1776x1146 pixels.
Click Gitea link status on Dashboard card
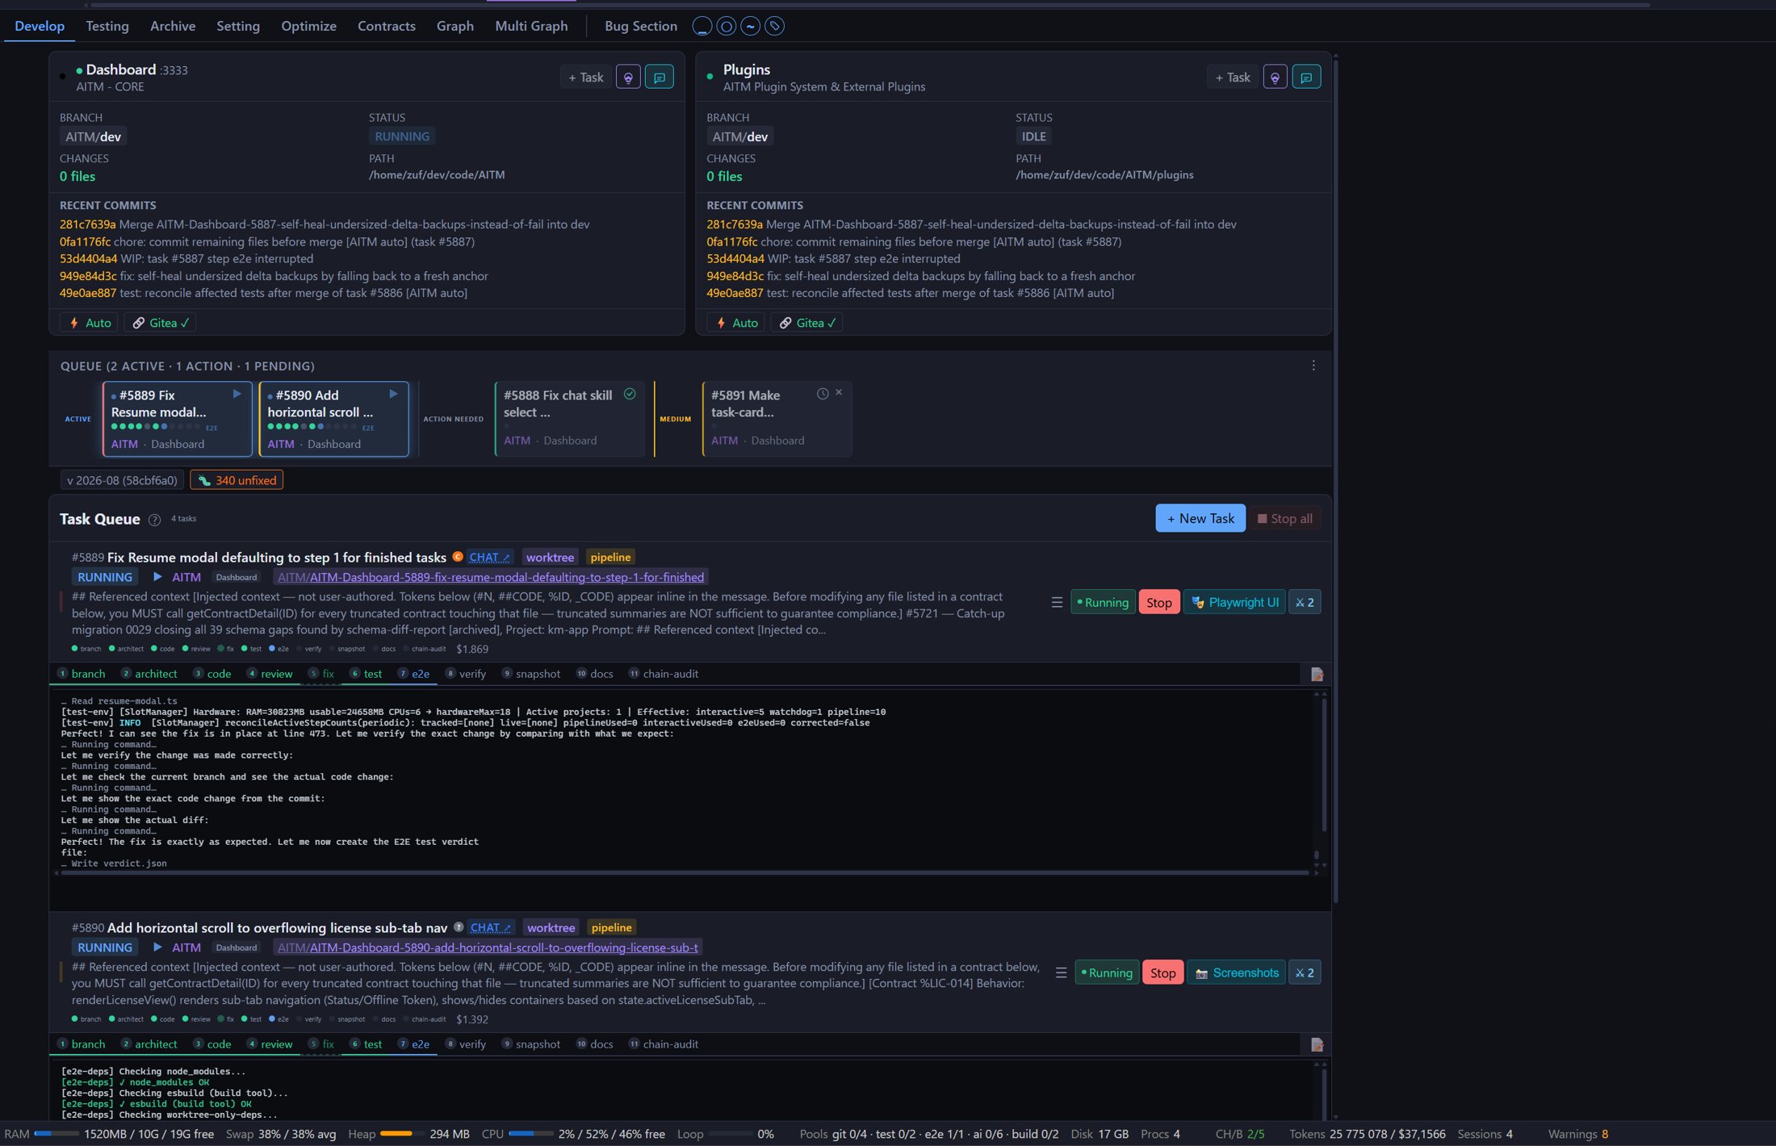click(x=161, y=323)
